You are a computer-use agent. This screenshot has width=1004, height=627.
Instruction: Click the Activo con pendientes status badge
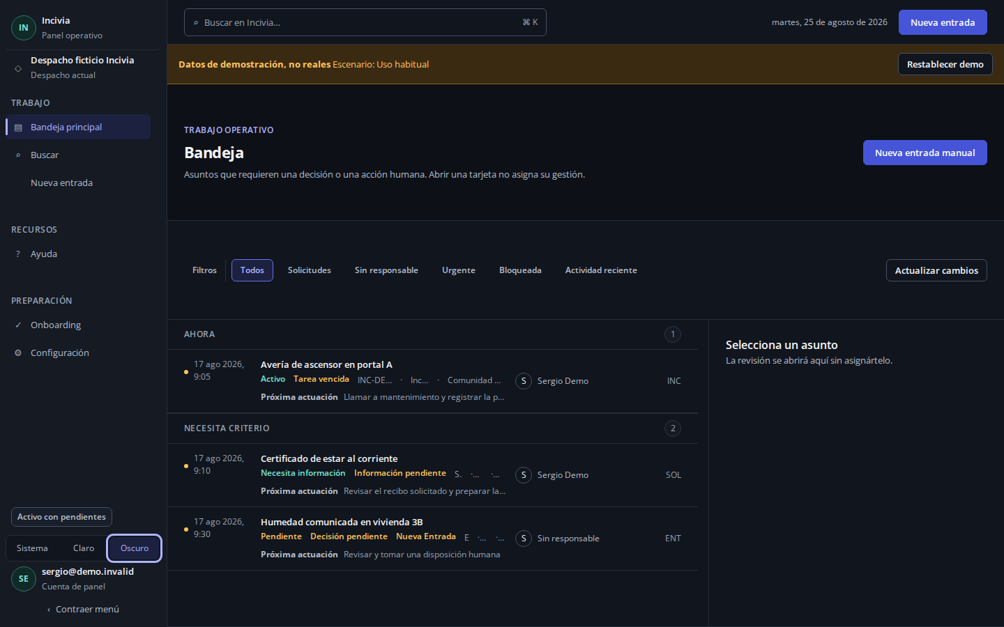[x=61, y=517]
